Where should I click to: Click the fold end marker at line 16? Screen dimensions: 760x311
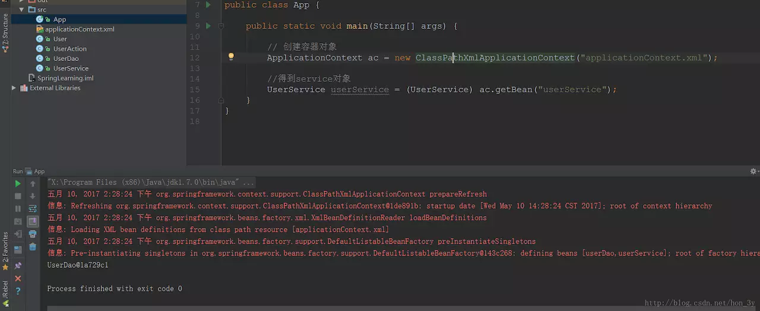point(221,100)
